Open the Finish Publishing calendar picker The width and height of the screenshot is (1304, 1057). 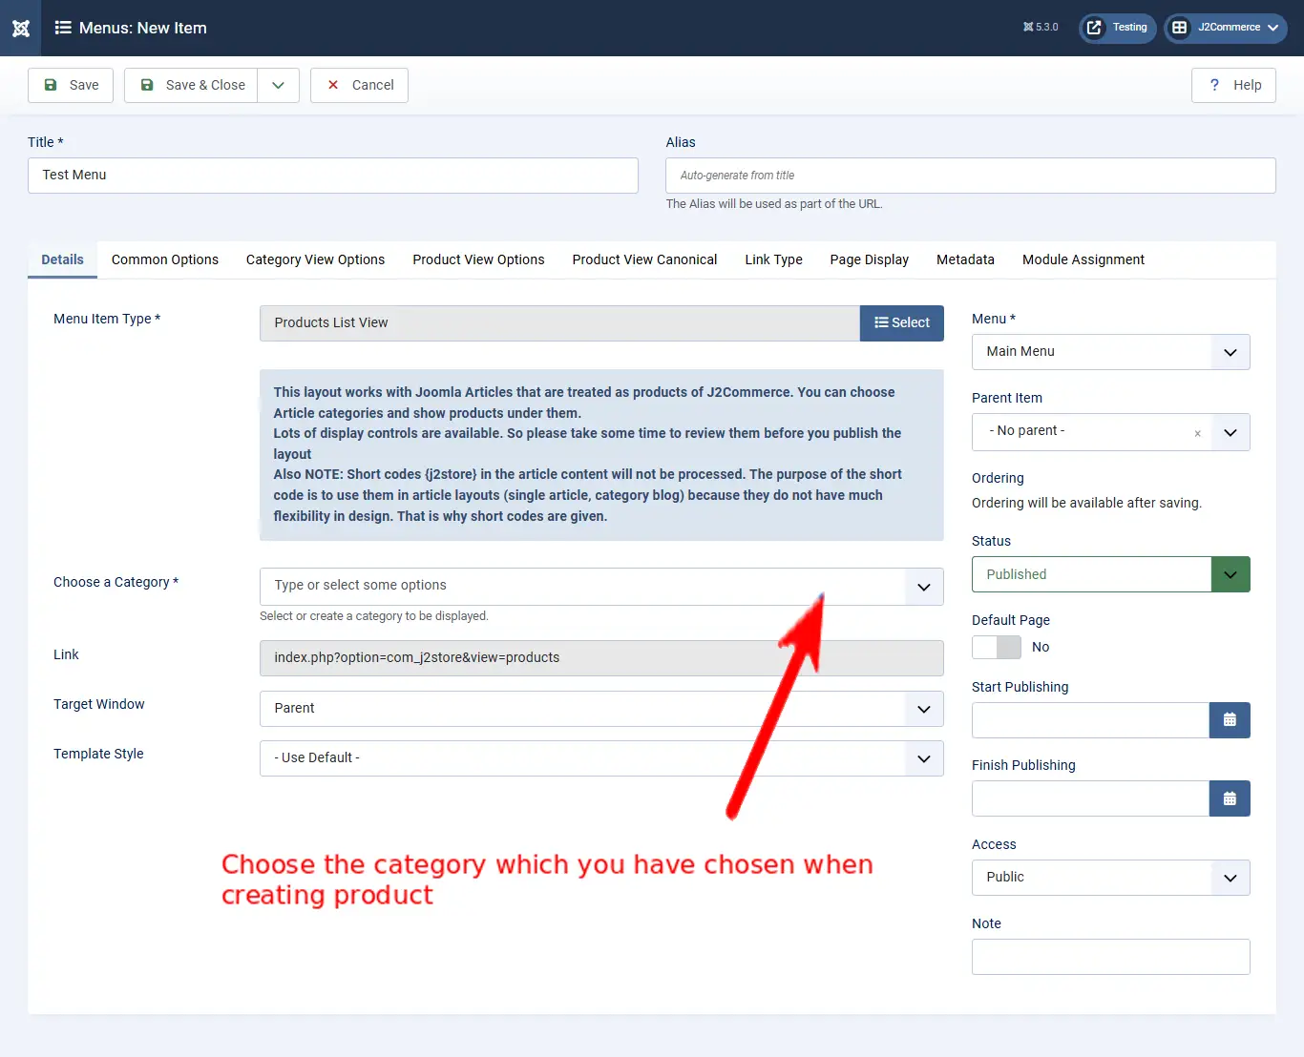click(1230, 798)
